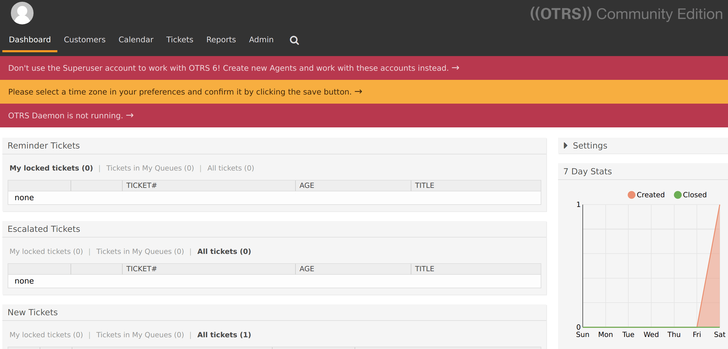Click the Created legend label
Image resolution: width=728 pixels, height=349 pixels.
click(650, 195)
